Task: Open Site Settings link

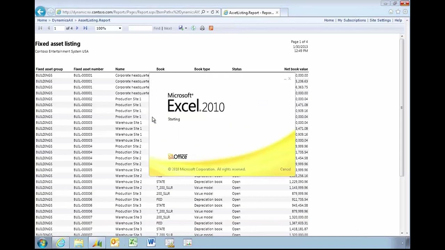Action: pyautogui.click(x=380, y=20)
